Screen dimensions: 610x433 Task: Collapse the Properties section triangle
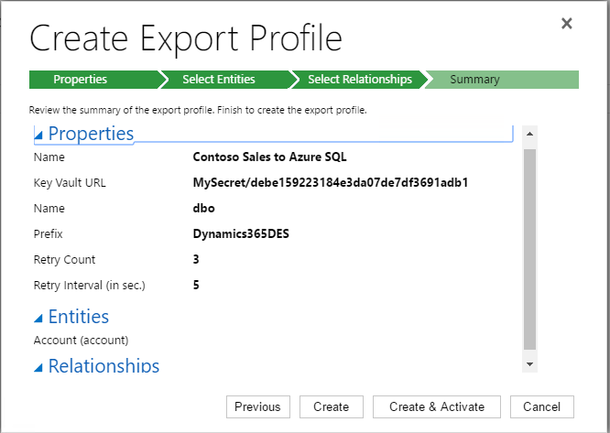tap(38, 135)
